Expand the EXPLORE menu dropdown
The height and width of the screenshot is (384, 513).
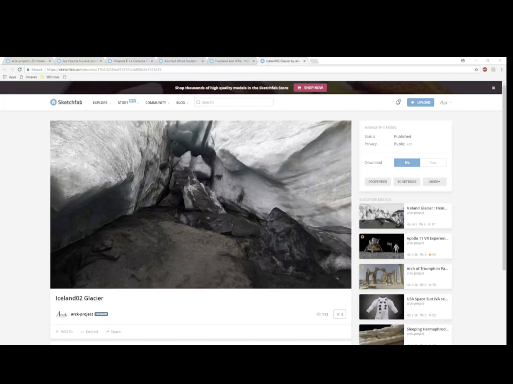coord(102,102)
